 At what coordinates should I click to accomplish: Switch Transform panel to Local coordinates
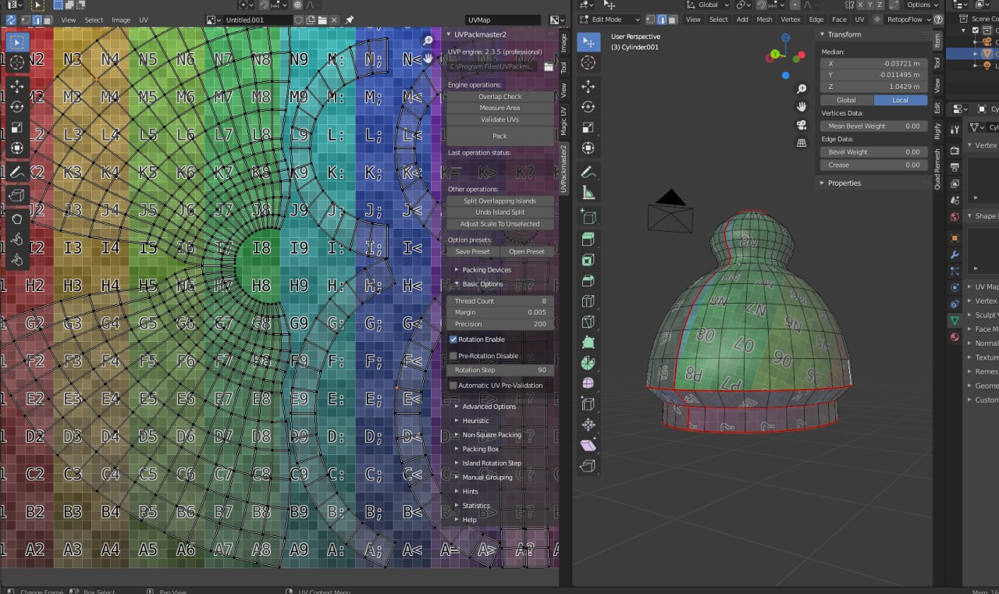901,100
